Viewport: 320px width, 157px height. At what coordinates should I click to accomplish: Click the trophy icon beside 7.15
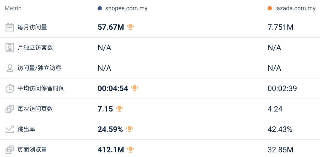point(119,109)
